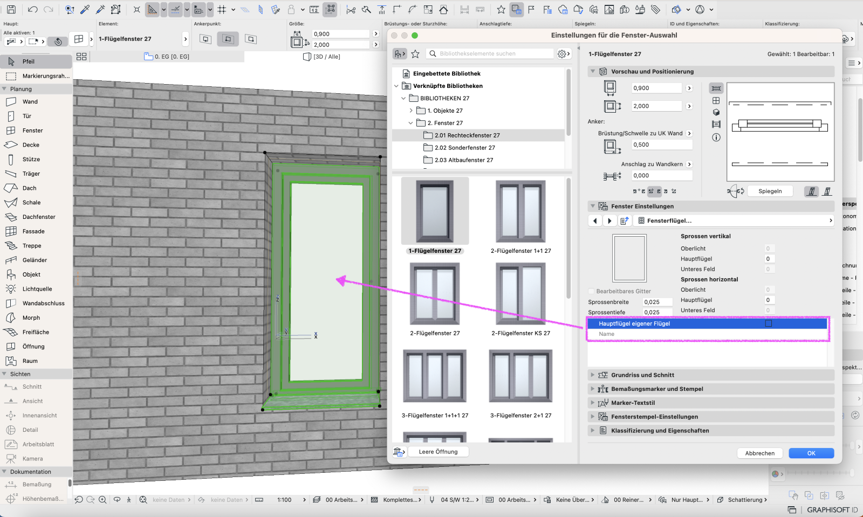The width and height of the screenshot is (863, 517).
Task: Click the Redo arrow in the toolbar
Action: click(x=48, y=9)
